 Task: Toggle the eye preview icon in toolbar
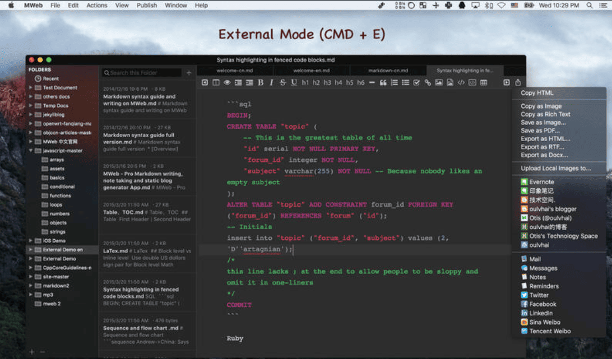point(227,82)
